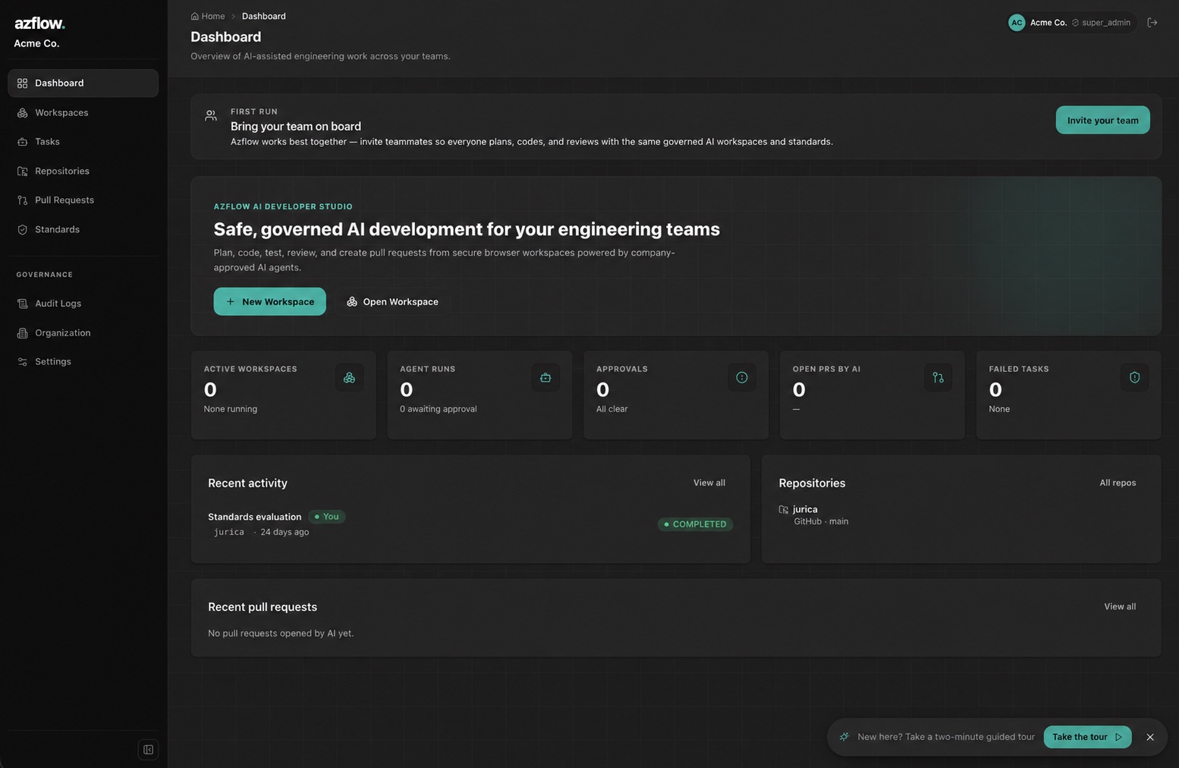Click the Pull Requests sidebar icon
The height and width of the screenshot is (768, 1179).
click(22, 200)
